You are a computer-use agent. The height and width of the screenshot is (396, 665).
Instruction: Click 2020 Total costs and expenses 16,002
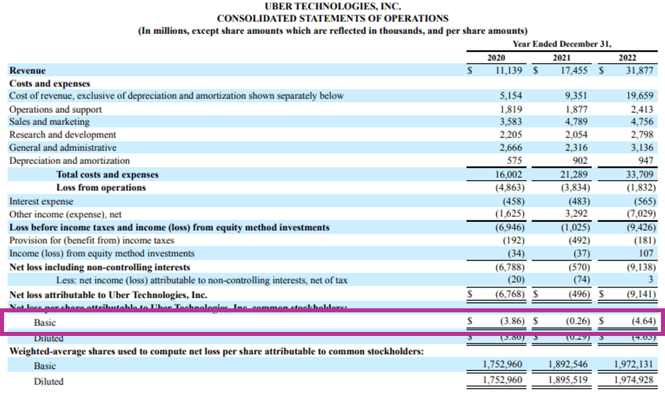(x=508, y=175)
